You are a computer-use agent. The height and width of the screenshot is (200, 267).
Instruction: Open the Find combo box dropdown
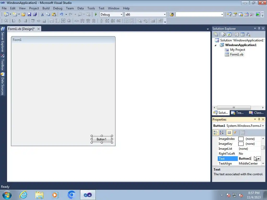[x=222, y=15]
